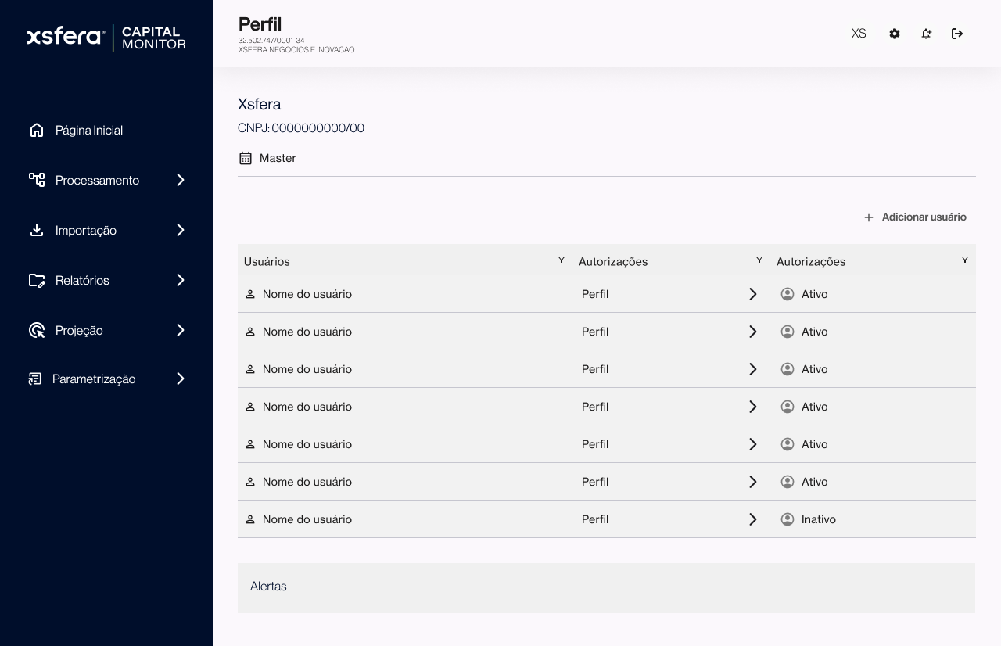Open the Importação menu item

85,230
